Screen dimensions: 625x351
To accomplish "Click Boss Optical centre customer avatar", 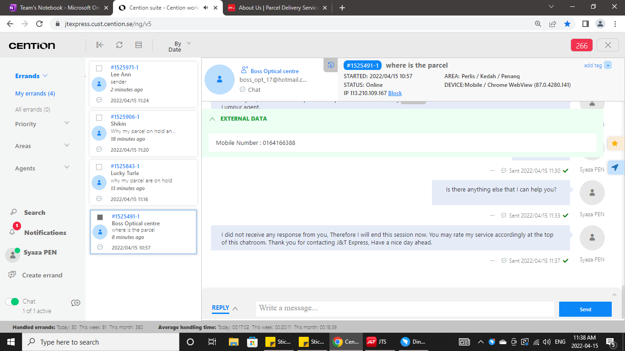I will (220, 80).
